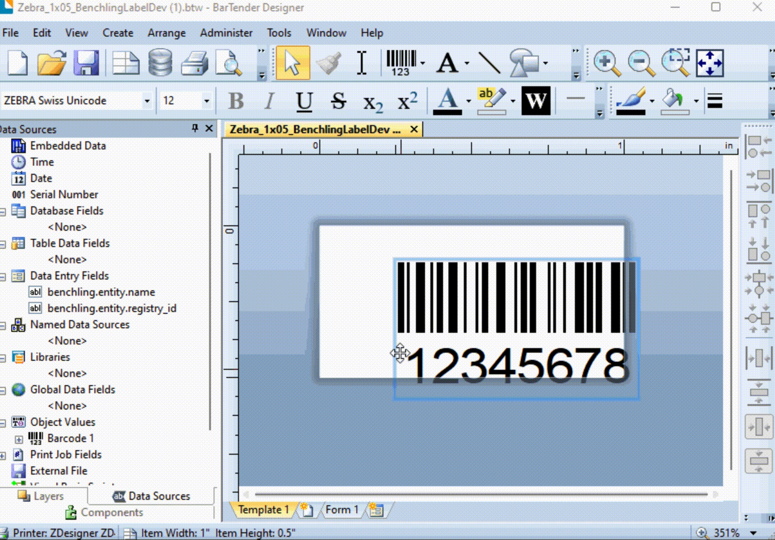
Task: Open the font size 12 dropdown
Action: pyautogui.click(x=206, y=101)
